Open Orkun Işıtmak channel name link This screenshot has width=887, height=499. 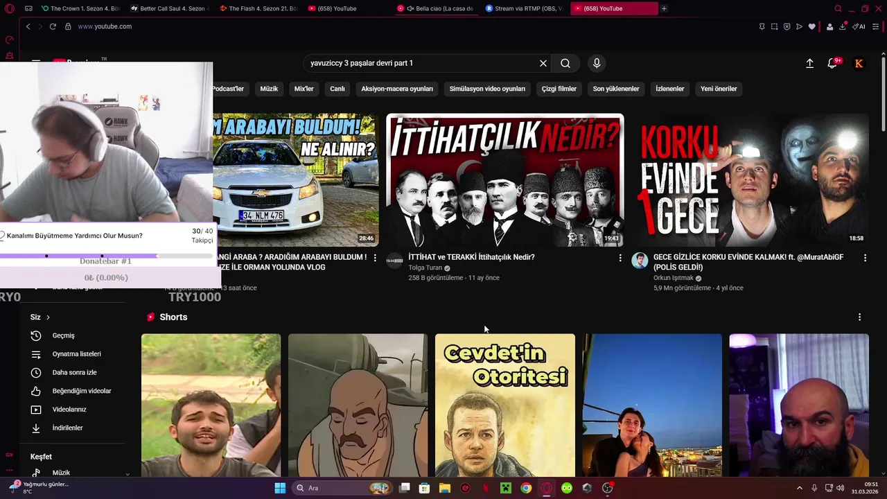tap(674, 278)
